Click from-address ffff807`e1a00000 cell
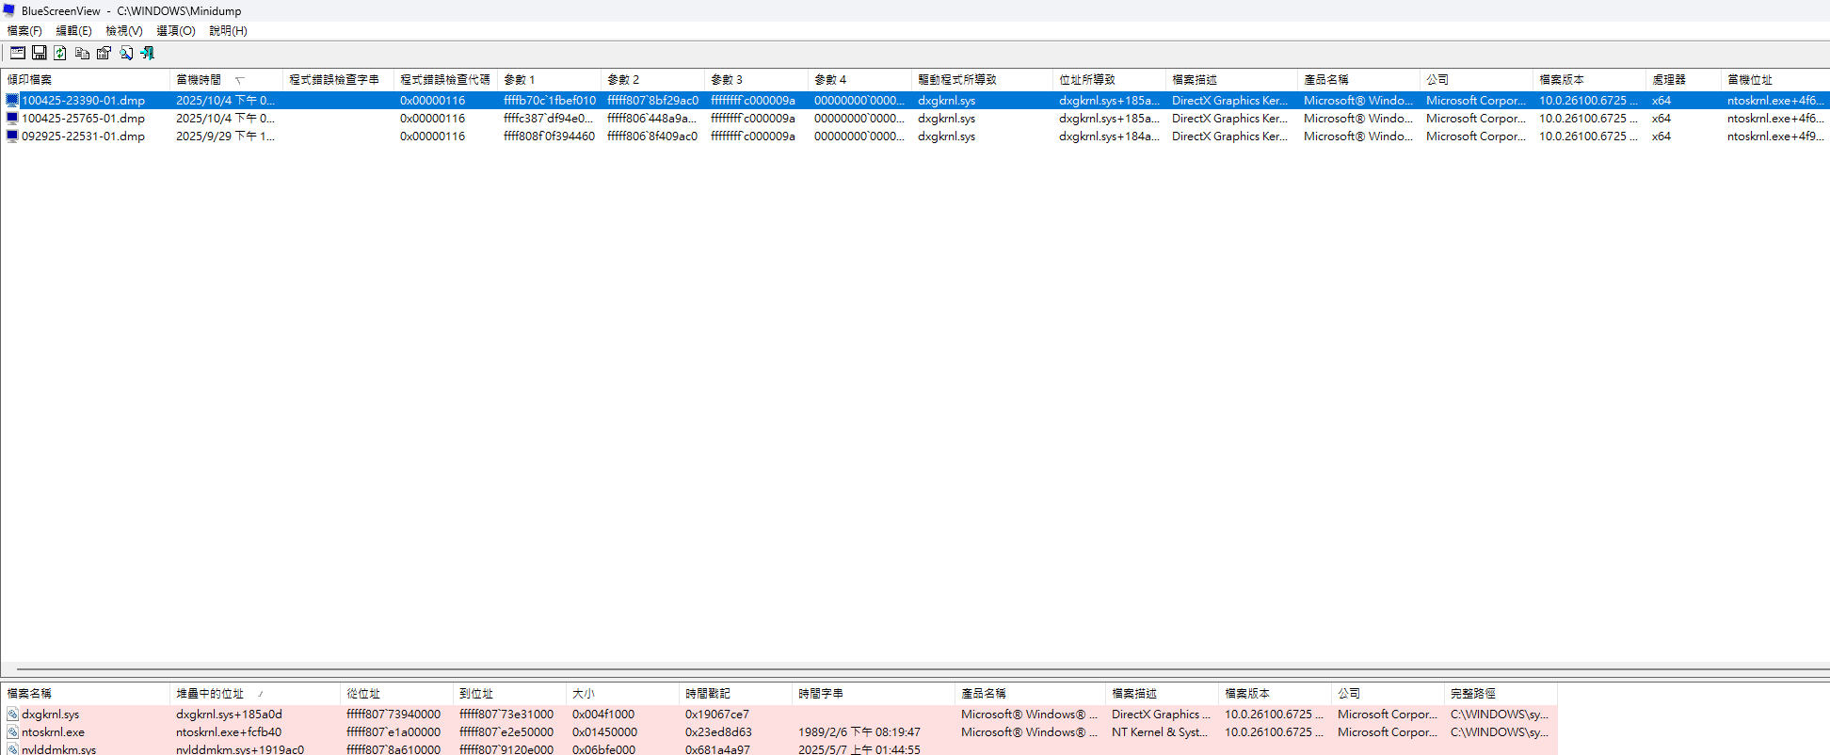Screen dimensions: 1830x755 393,731
